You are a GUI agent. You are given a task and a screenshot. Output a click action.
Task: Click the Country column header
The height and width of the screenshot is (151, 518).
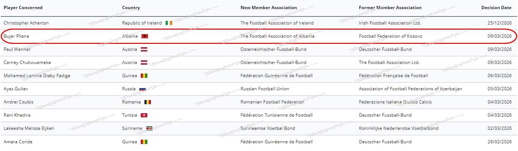tap(131, 8)
